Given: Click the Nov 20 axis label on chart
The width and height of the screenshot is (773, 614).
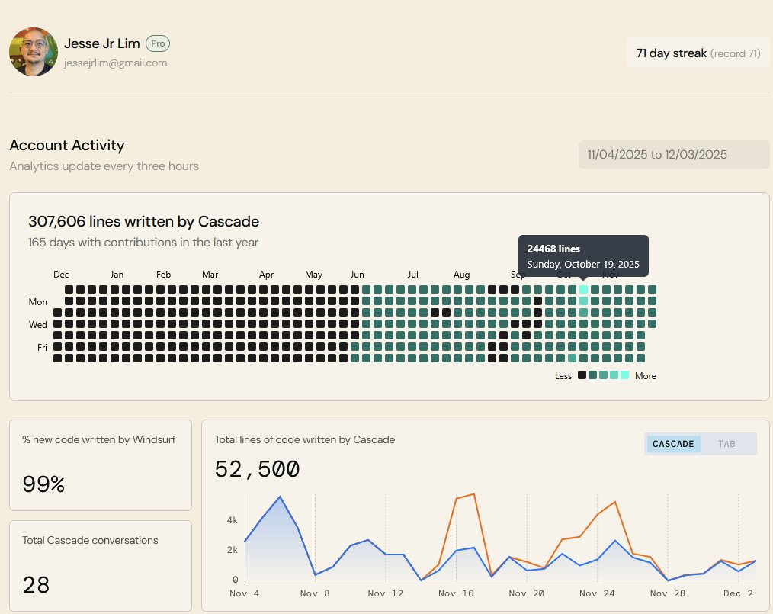Looking at the screenshot, I should click(x=527, y=593).
